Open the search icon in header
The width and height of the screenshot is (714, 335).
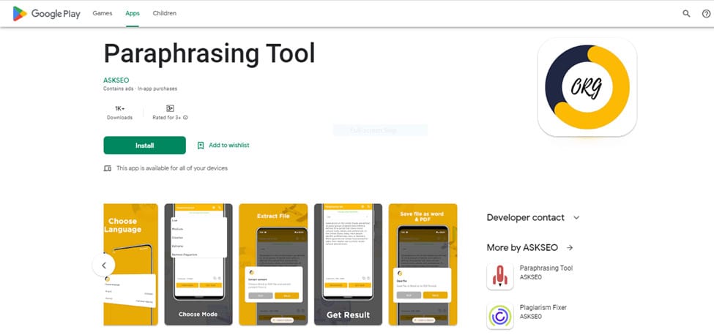(686, 14)
